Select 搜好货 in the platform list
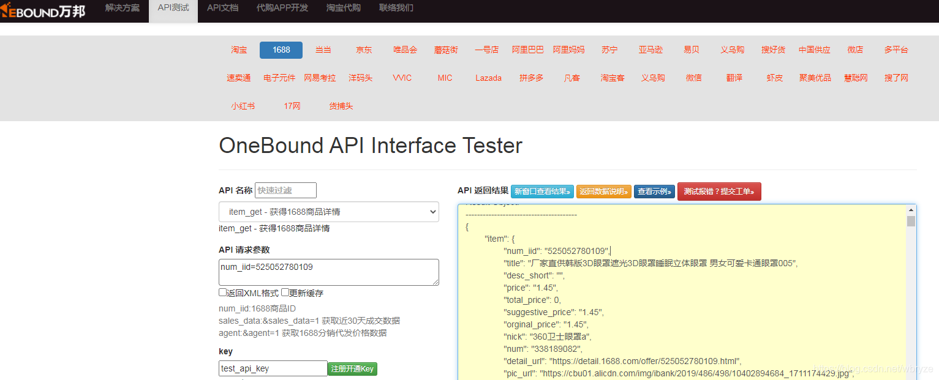 774,50
